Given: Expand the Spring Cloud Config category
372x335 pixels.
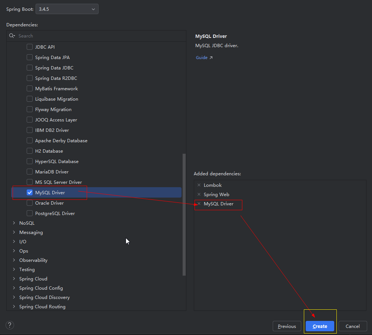Looking at the screenshot, I should pos(14,288).
